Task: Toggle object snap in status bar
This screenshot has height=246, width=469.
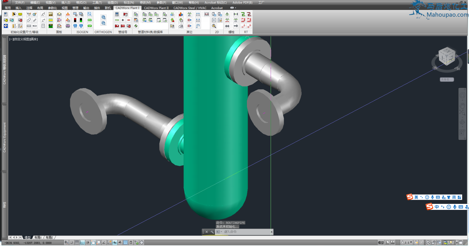Action: tap(93, 242)
